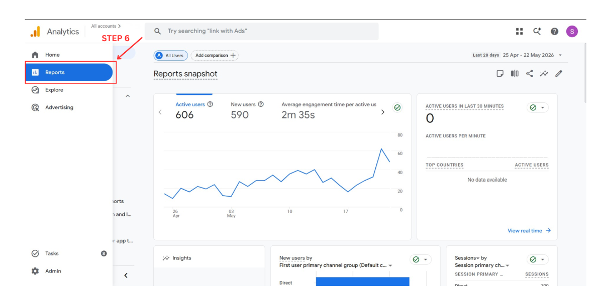
Task: Click the page vertical scrollbar
Action: click(x=584, y=73)
